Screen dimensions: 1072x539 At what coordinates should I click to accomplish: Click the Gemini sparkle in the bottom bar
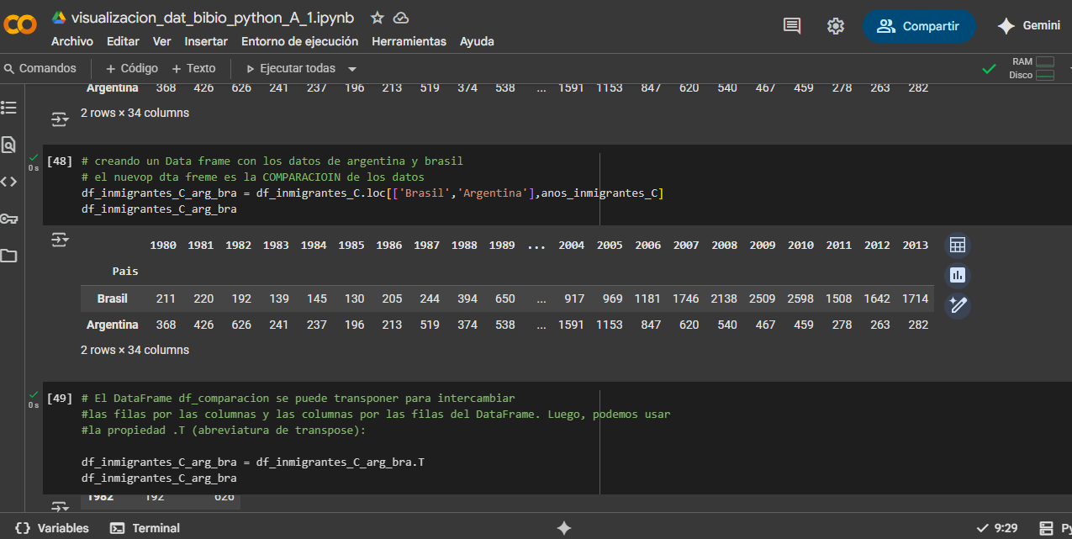[x=564, y=528]
